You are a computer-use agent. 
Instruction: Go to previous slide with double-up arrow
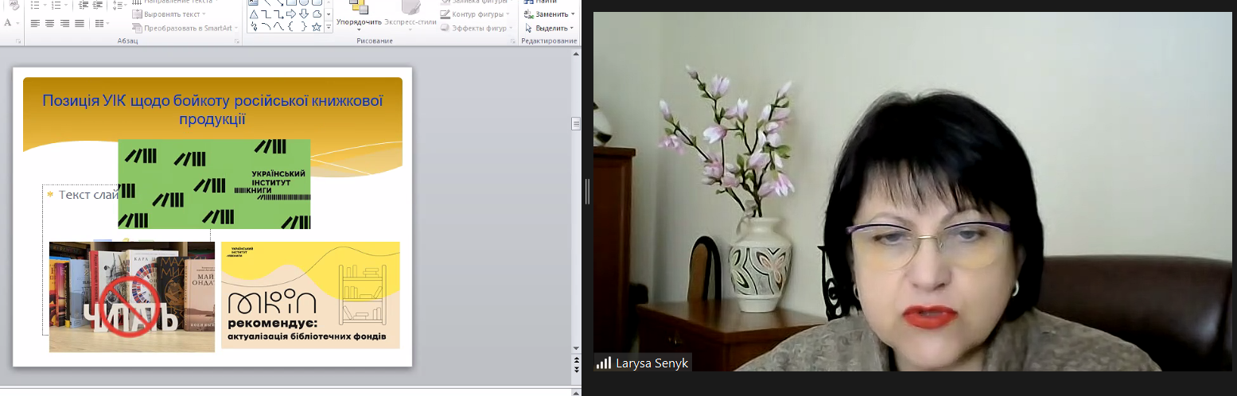pyautogui.click(x=576, y=359)
